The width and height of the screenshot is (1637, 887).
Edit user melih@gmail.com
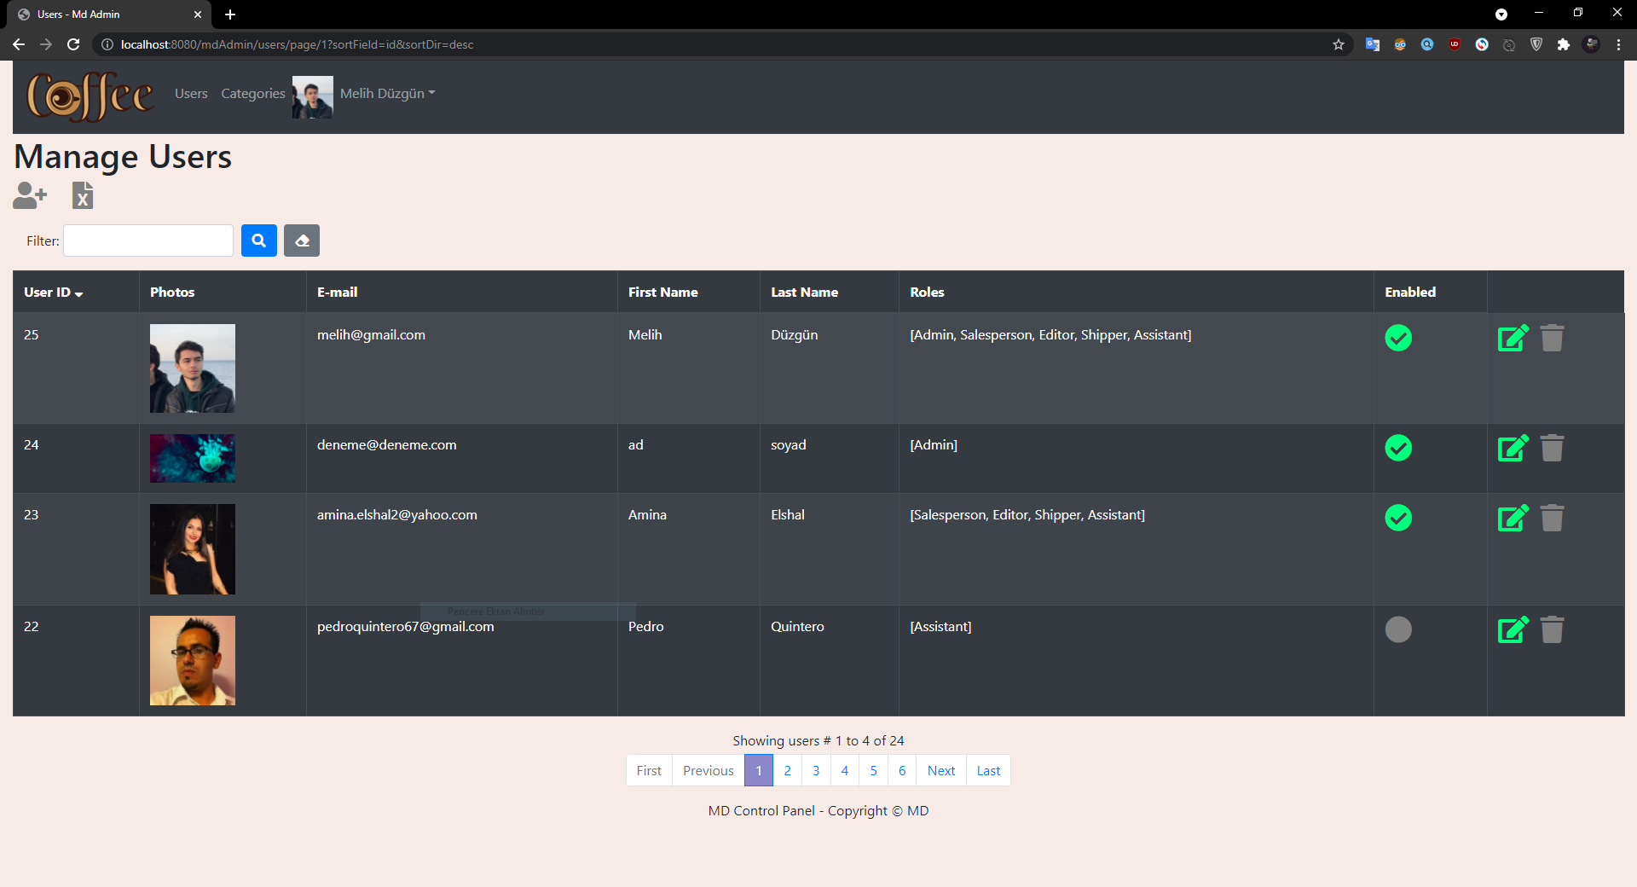1513,338
